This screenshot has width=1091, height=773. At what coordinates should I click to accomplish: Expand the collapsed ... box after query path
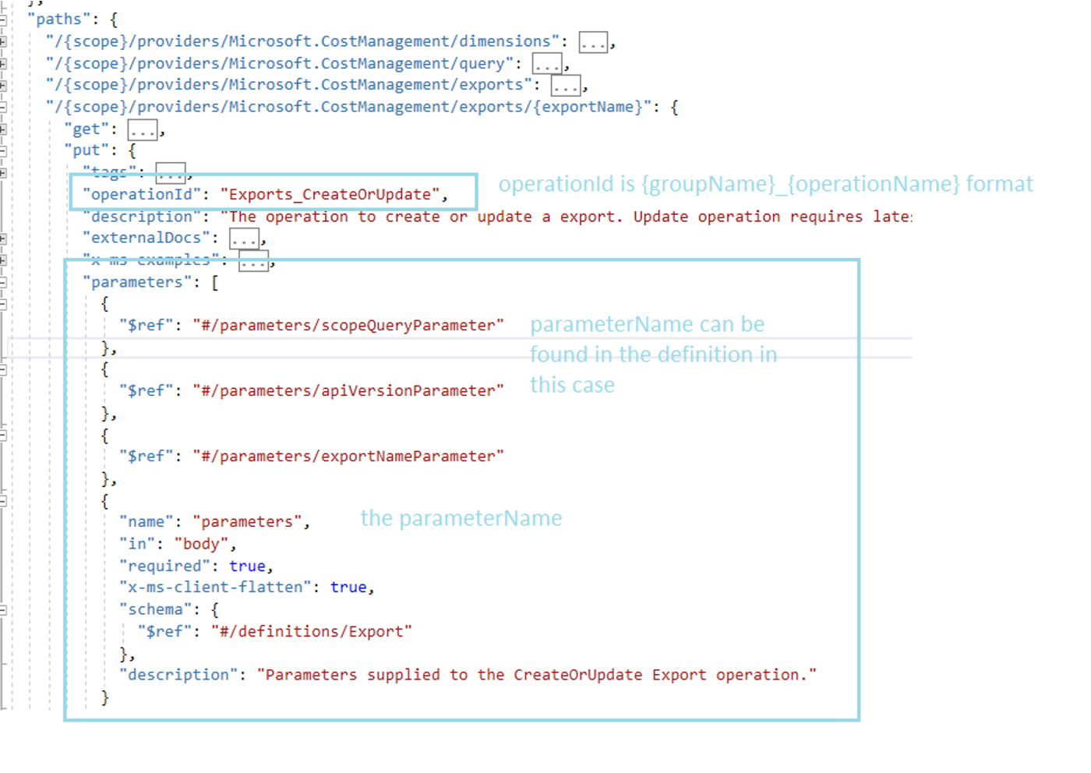click(546, 64)
